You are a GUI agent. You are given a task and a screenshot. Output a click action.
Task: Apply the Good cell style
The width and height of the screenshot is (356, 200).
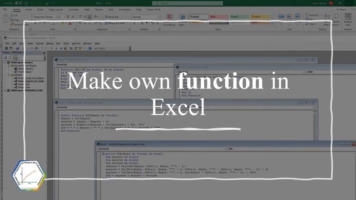coord(240,17)
